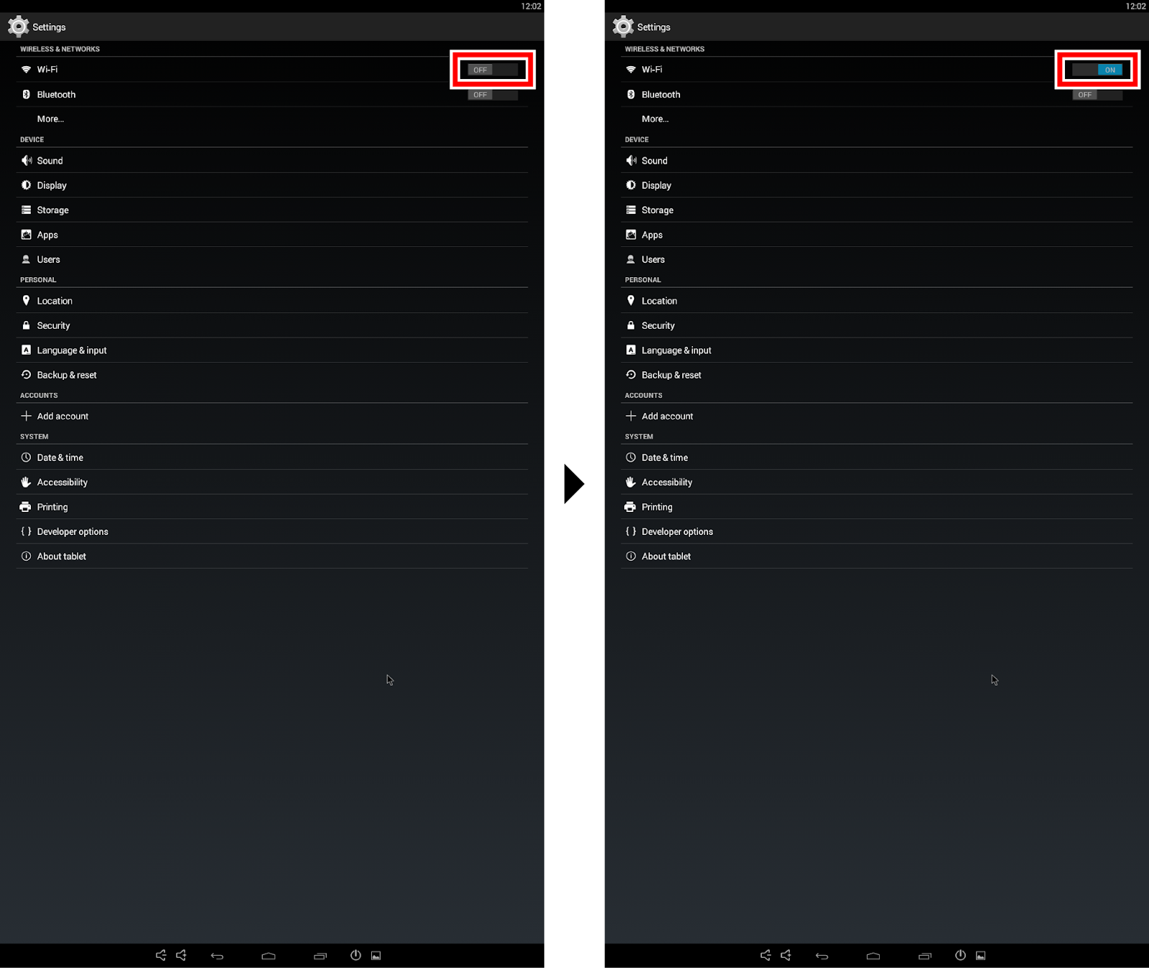
Task: Select "Date & time" text in Wi-Fi-on screen
Action: [664, 457]
